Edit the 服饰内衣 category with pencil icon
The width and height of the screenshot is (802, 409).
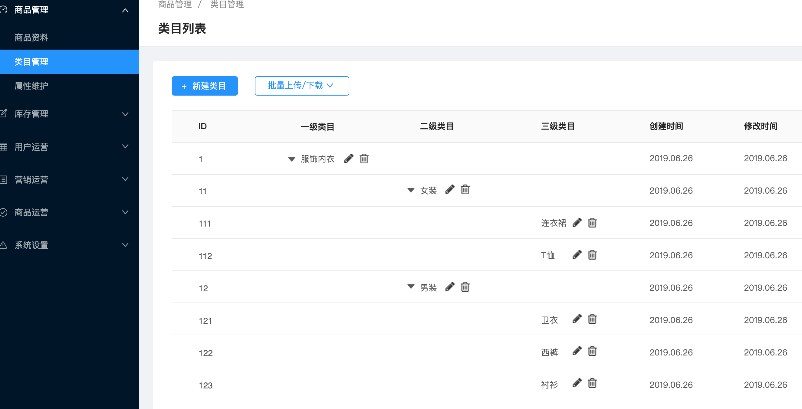349,159
